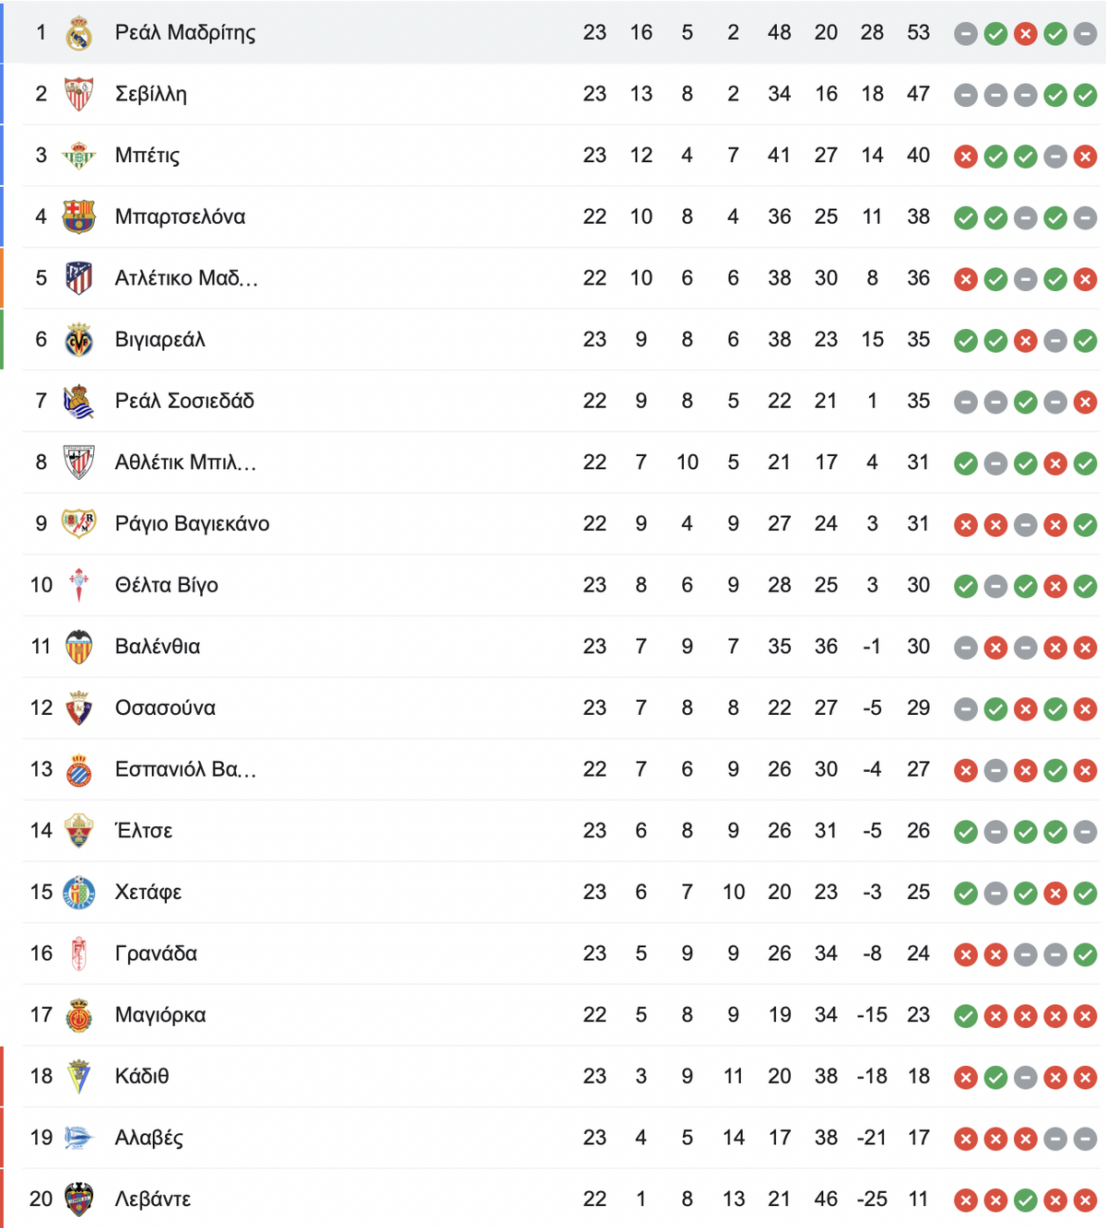Open the Θέλτα Βίγο team link
The height and width of the screenshot is (1228, 1106).
coord(166,585)
